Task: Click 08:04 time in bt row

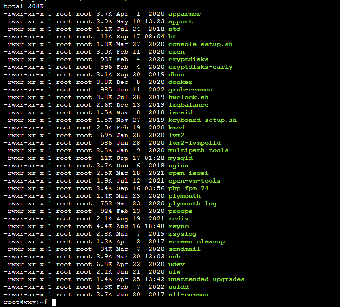Action: click(155, 37)
